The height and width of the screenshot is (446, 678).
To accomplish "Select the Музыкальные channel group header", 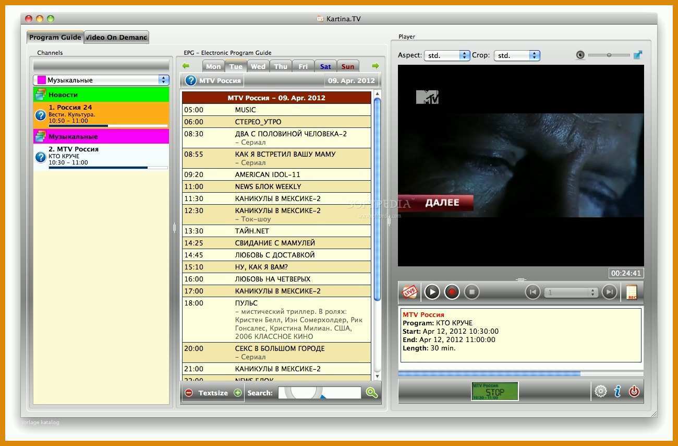I will tap(101, 136).
